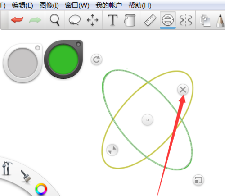Click the ellipse scale handle
This screenshot has height=196, width=225.
tap(198, 180)
